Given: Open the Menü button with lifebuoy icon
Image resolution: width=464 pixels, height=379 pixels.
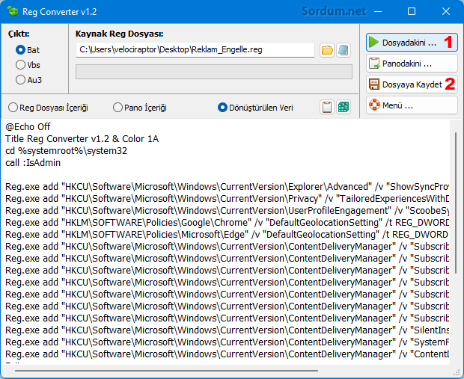Looking at the screenshot, I should (x=411, y=105).
